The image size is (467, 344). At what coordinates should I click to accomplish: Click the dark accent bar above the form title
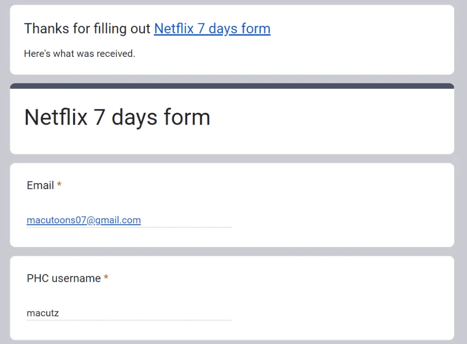232,86
